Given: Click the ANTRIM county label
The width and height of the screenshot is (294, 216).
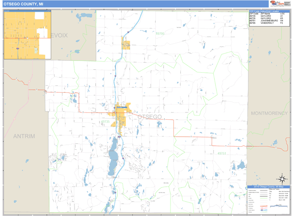Looking at the screenshot, I should [x=24, y=136].
